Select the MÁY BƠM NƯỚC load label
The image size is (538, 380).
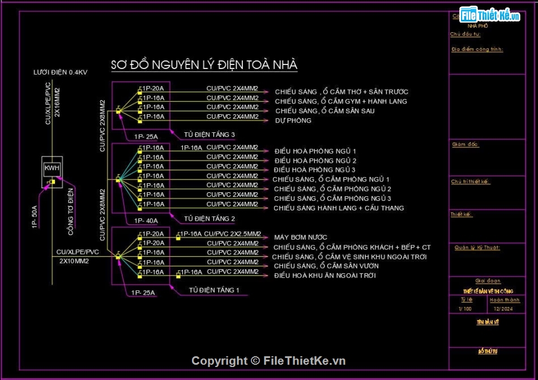301,237
